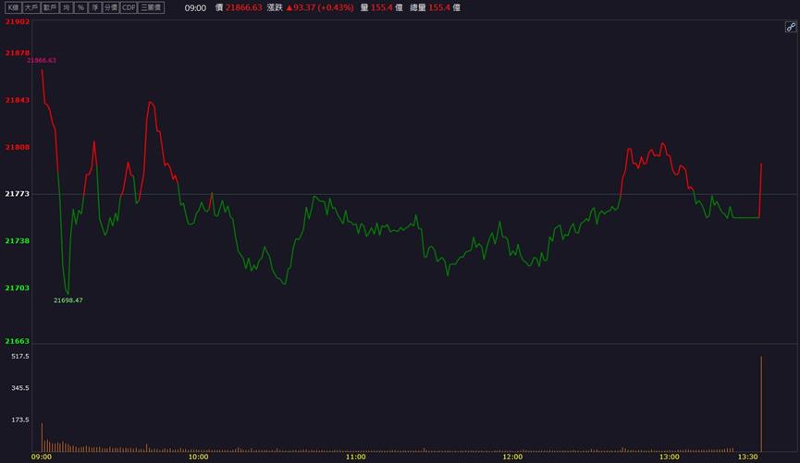800x463 pixels.
Task: Switch to the K線 chart view
Action: click(x=13, y=7)
